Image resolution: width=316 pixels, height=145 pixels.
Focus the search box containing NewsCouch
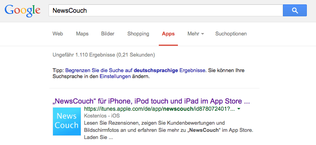pyautogui.click(x=166, y=10)
